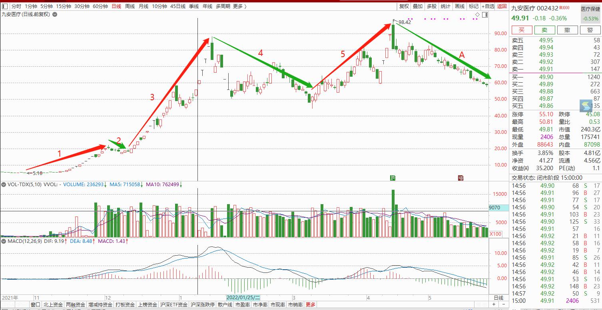Open the 画线 drawing tool
Screen dimensions: 602x310
pyautogui.click(x=460, y=6)
